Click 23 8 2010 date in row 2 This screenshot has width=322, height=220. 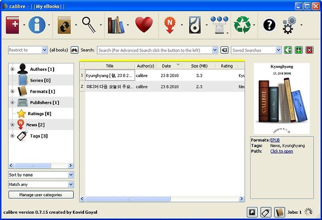pos(169,86)
